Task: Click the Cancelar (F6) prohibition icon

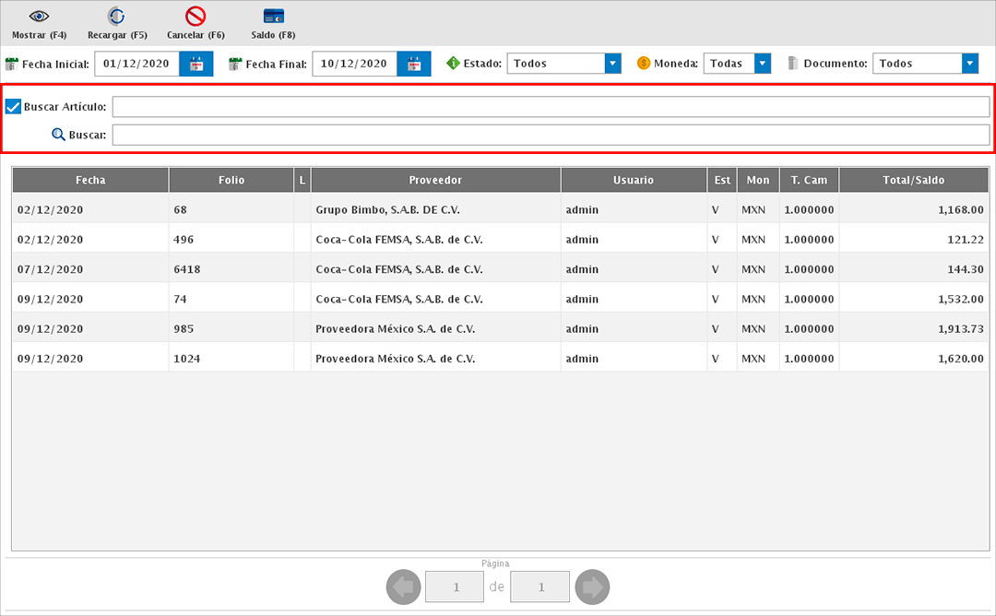Action: [196, 17]
